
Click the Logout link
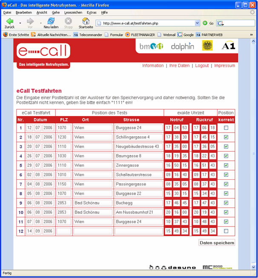coord(202,65)
